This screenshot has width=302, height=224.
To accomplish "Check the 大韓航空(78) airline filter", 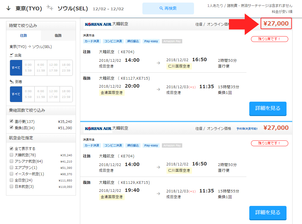I will [x=11, y=155].
